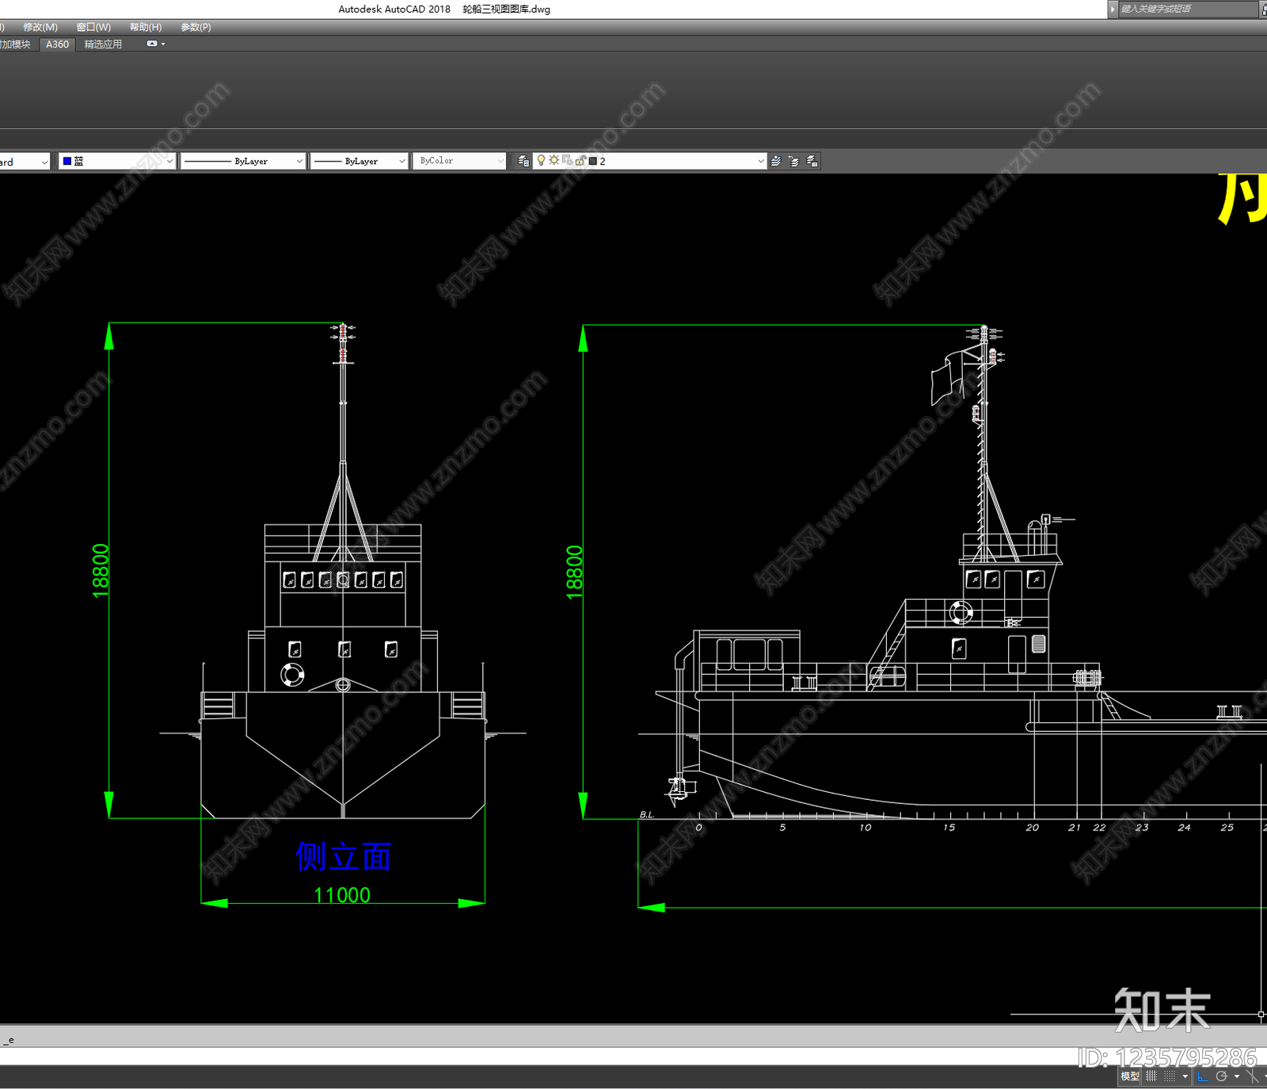Open the 参数(P) menu
This screenshot has width=1267, height=1089.
196,27
